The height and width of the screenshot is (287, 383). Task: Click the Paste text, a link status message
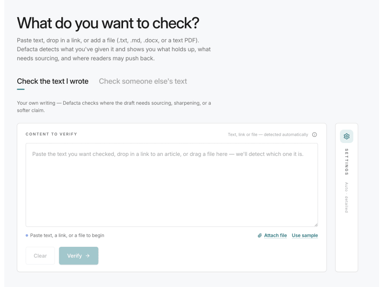[67, 235]
